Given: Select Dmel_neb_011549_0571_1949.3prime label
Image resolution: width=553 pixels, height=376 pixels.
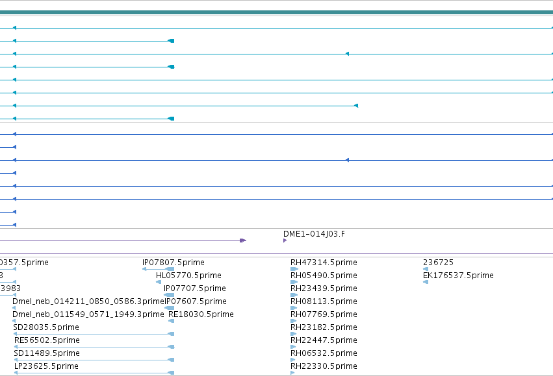Looking at the screenshot, I should [x=88, y=314].
